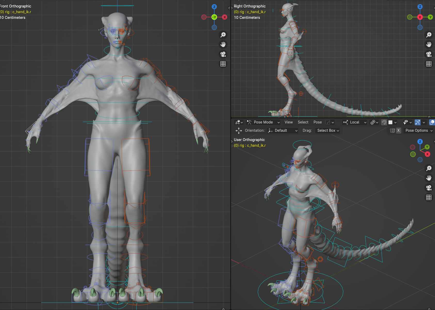Click camera view icon in Right Orthographic viewport
435x310 pixels.
tap(429, 54)
